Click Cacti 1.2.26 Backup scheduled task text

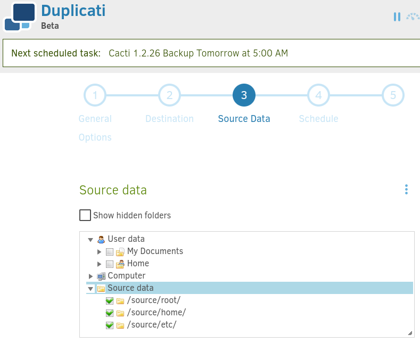point(198,53)
